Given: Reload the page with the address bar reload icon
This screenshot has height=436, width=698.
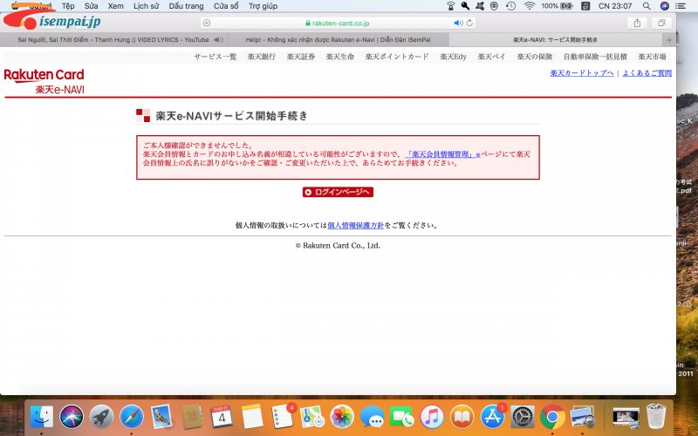Looking at the screenshot, I should (x=469, y=24).
